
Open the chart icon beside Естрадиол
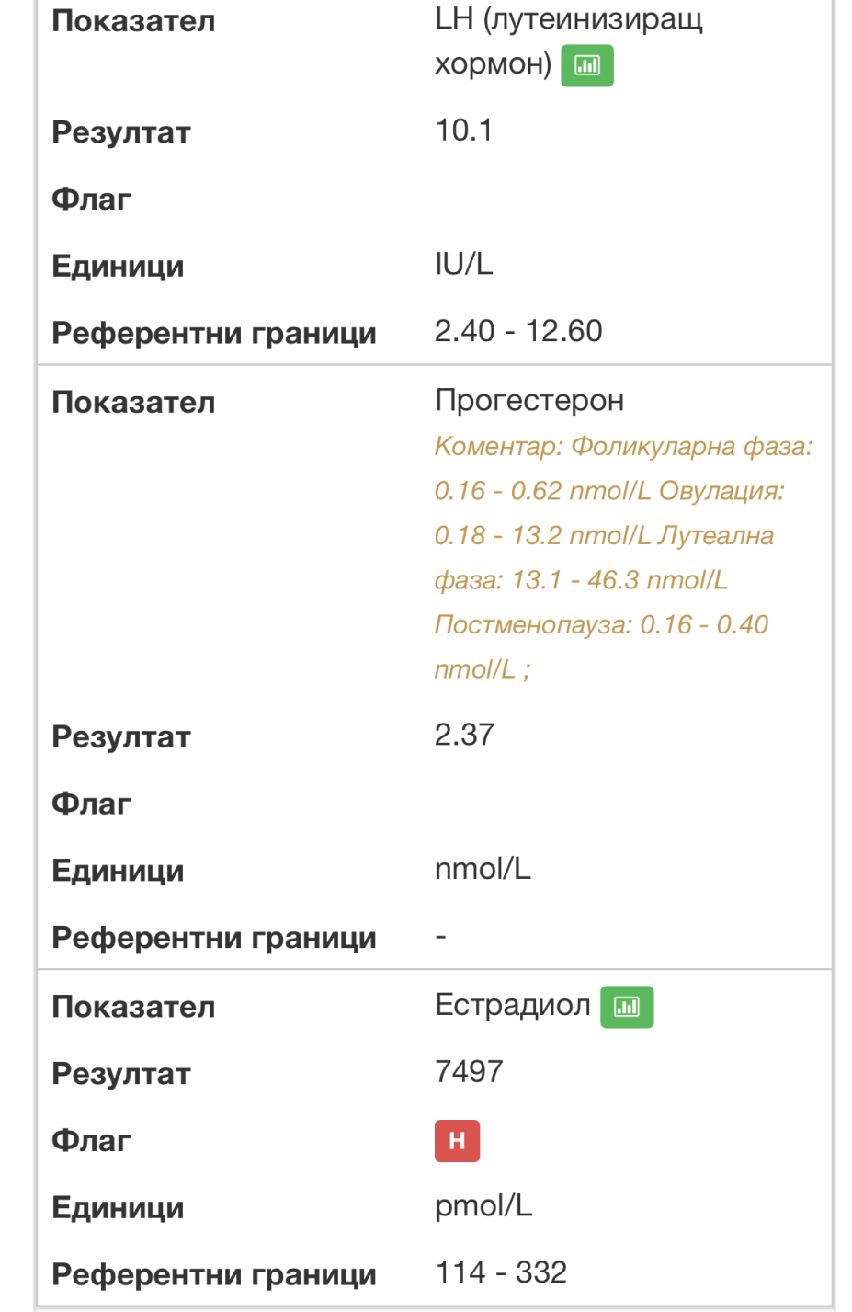(x=626, y=1007)
